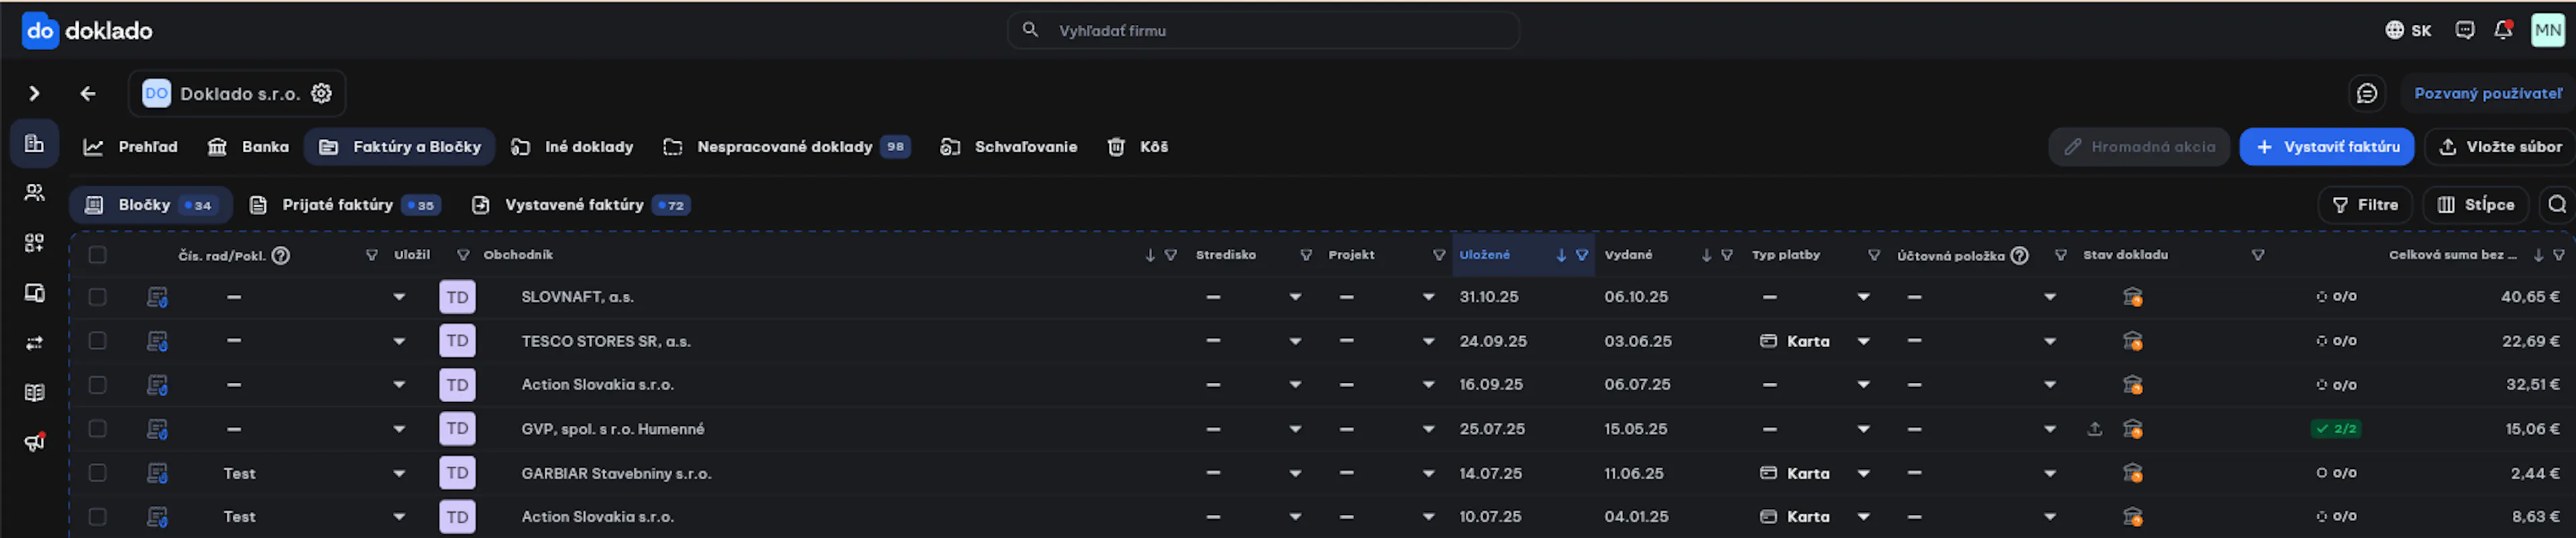Click the help icon next to Čís. rad/Pokl.

pyautogui.click(x=281, y=255)
